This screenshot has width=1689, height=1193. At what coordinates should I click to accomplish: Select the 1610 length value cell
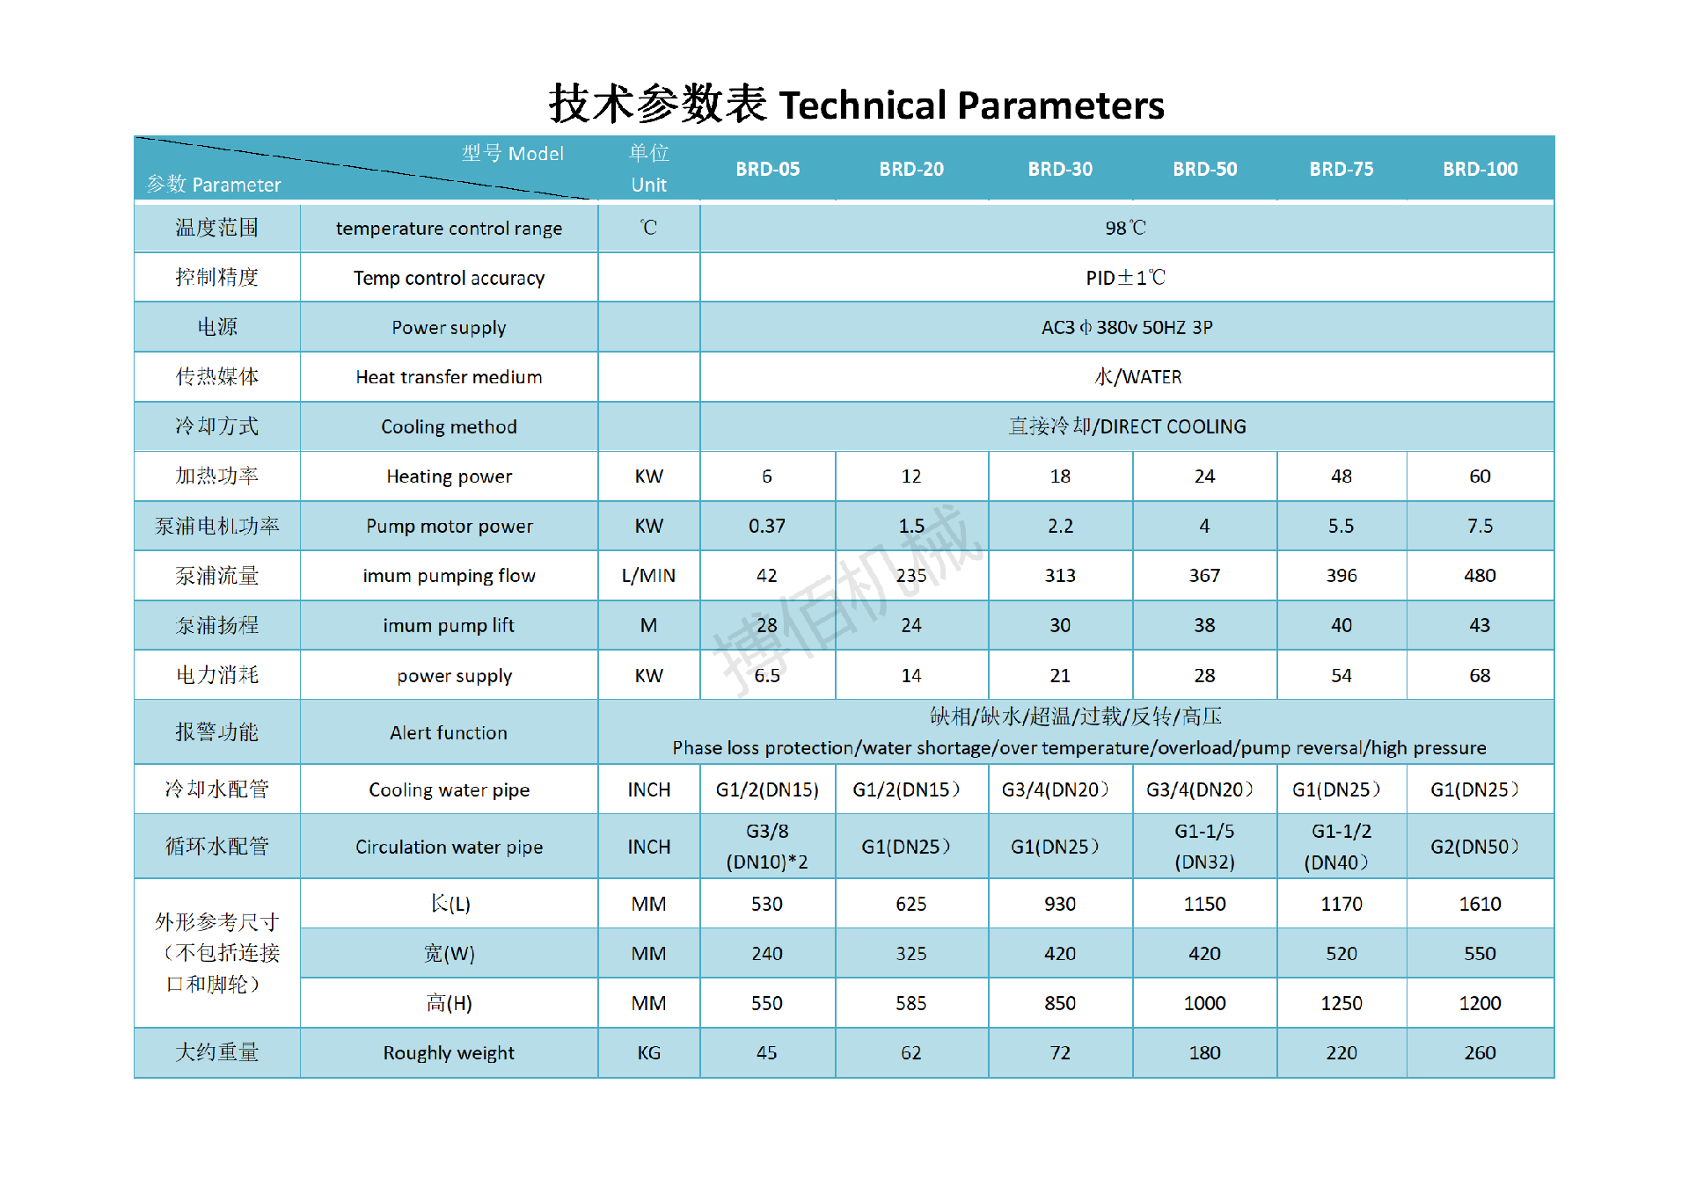[1480, 905]
